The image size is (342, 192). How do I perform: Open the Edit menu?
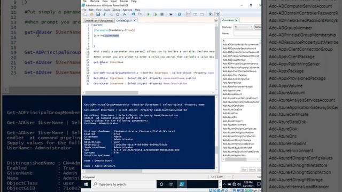[x=91, y=10]
